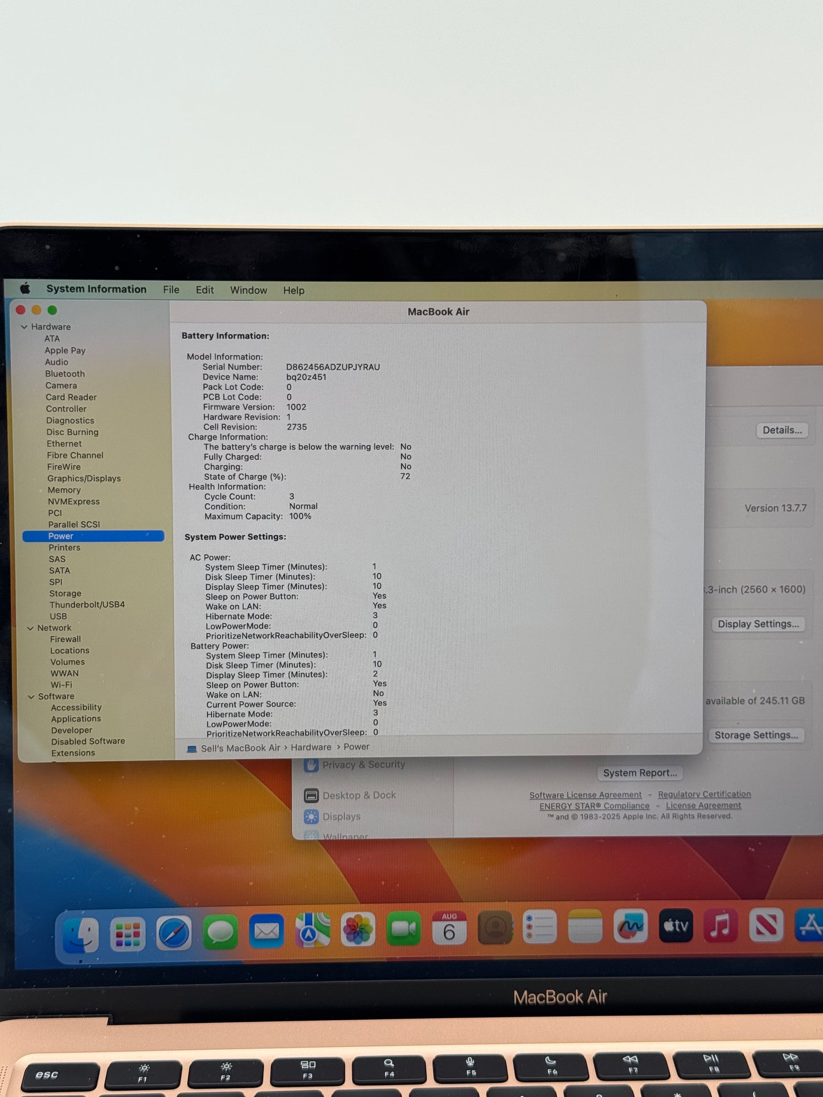Open ENERGY STAR Compliance link
This screenshot has width=823, height=1097.
[595, 806]
